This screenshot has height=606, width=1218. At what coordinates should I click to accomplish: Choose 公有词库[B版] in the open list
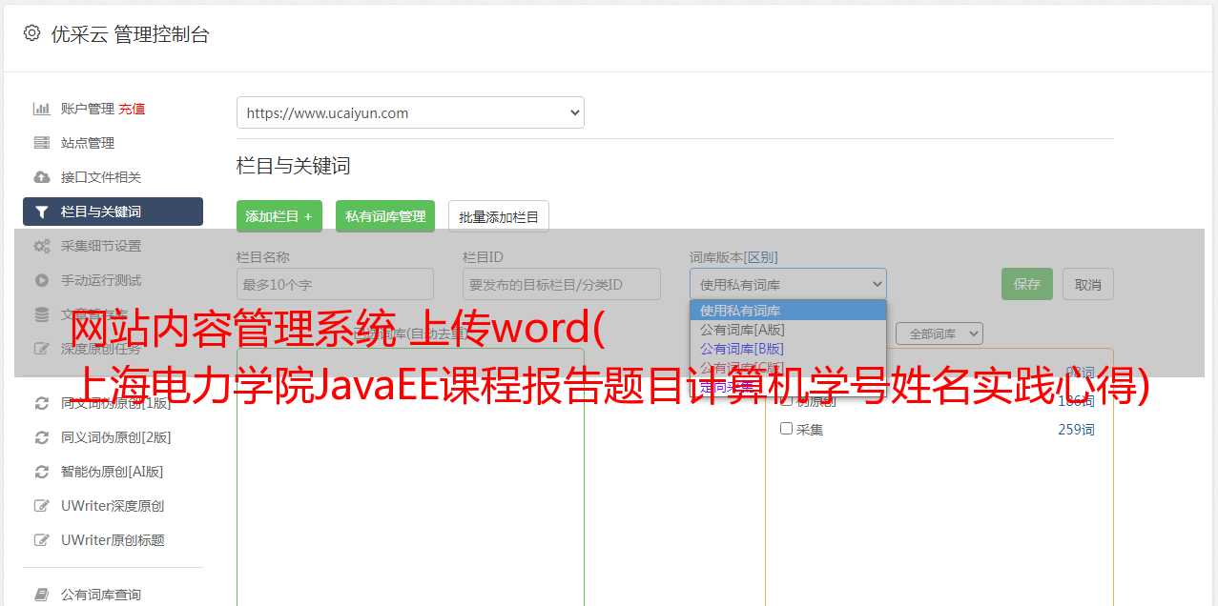click(x=788, y=349)
